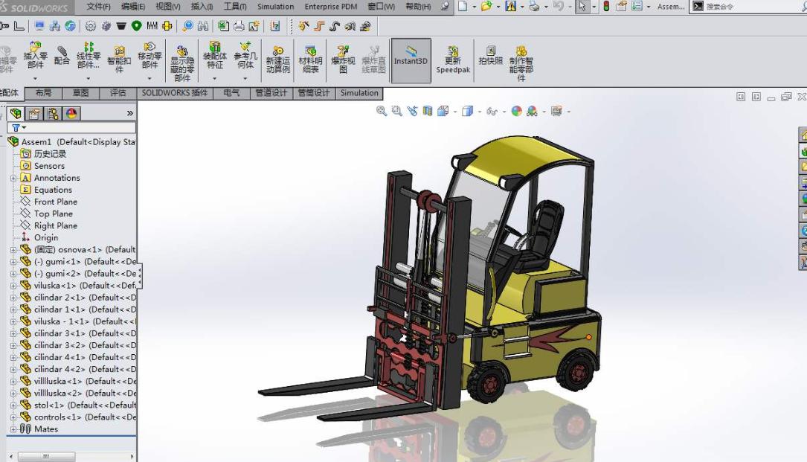Open the Reference Geometry dropdown arrow
This screenshot has width=807, height=462.
[245, 78]
